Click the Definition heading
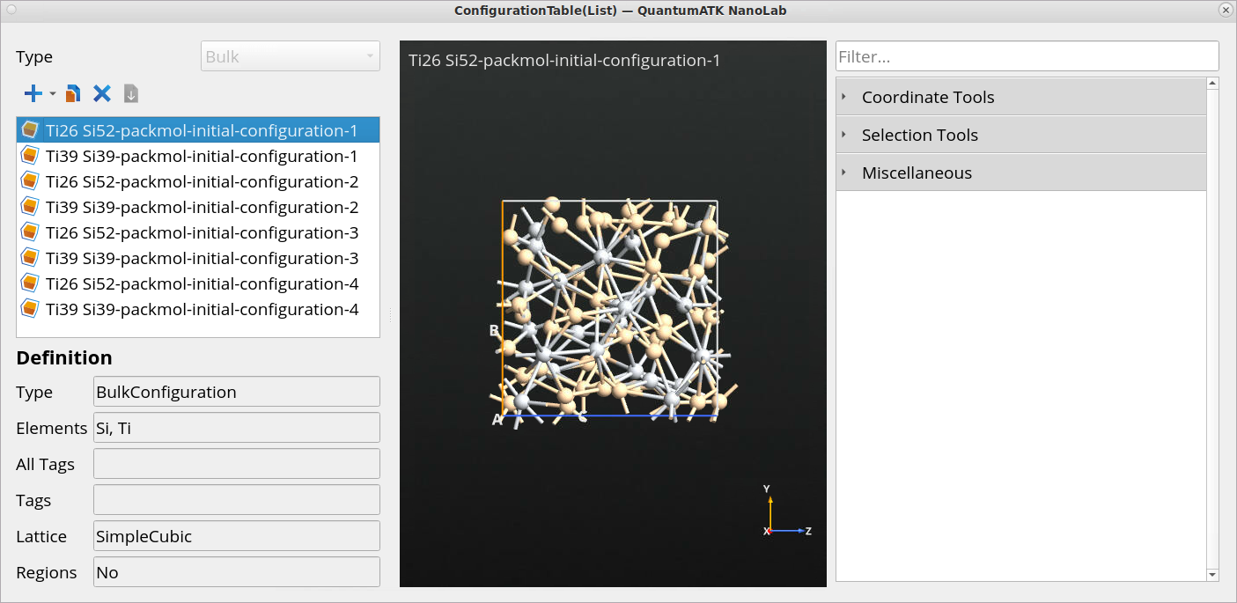1237x603 pixels. (64, 357)
